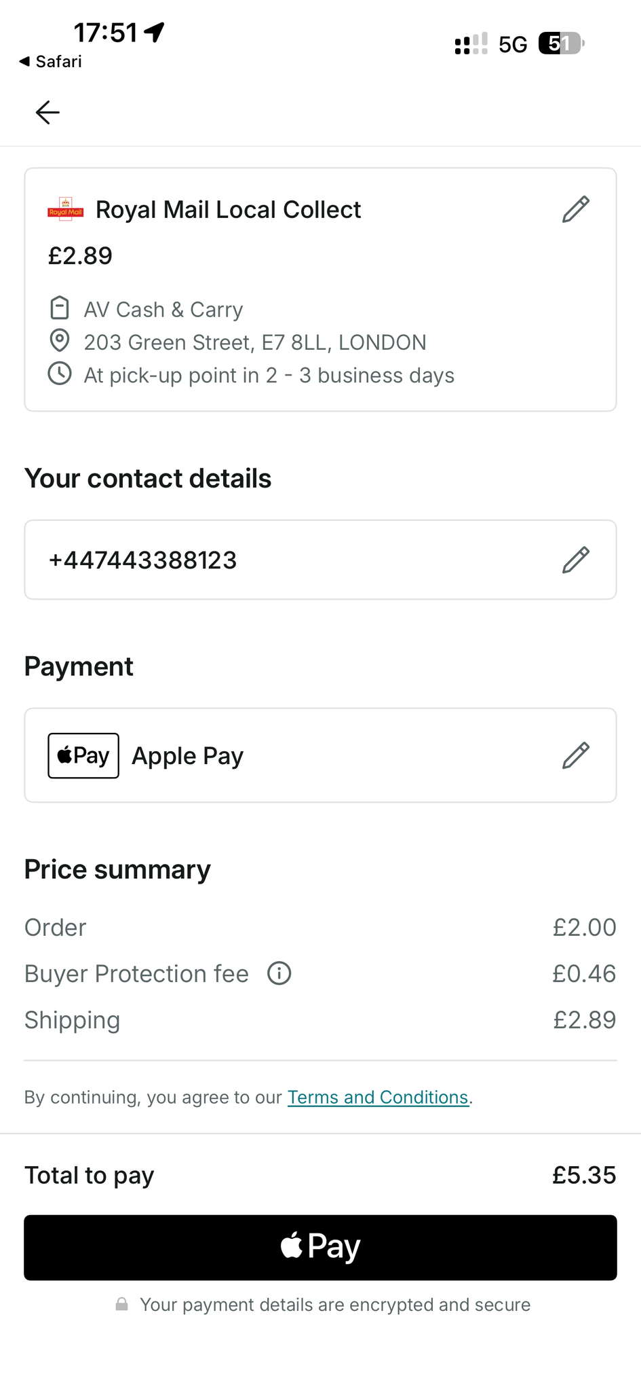Edit the contact phone number
Screen dimensions: 641x1391
coord(576,560)
